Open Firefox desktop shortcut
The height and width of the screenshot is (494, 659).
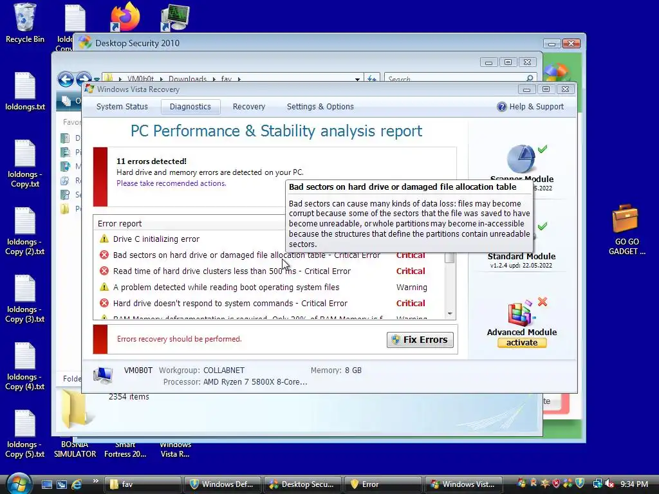point(125,17)
